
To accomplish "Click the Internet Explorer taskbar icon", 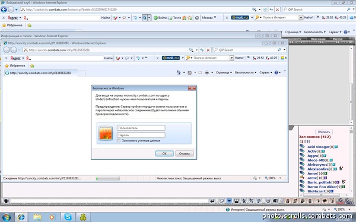I will 21,217.
